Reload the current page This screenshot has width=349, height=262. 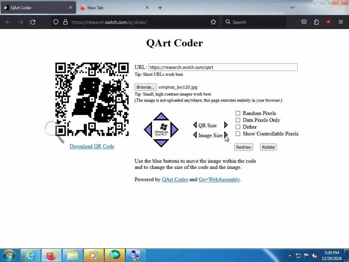pyautogui.click(x=33, y=22)
